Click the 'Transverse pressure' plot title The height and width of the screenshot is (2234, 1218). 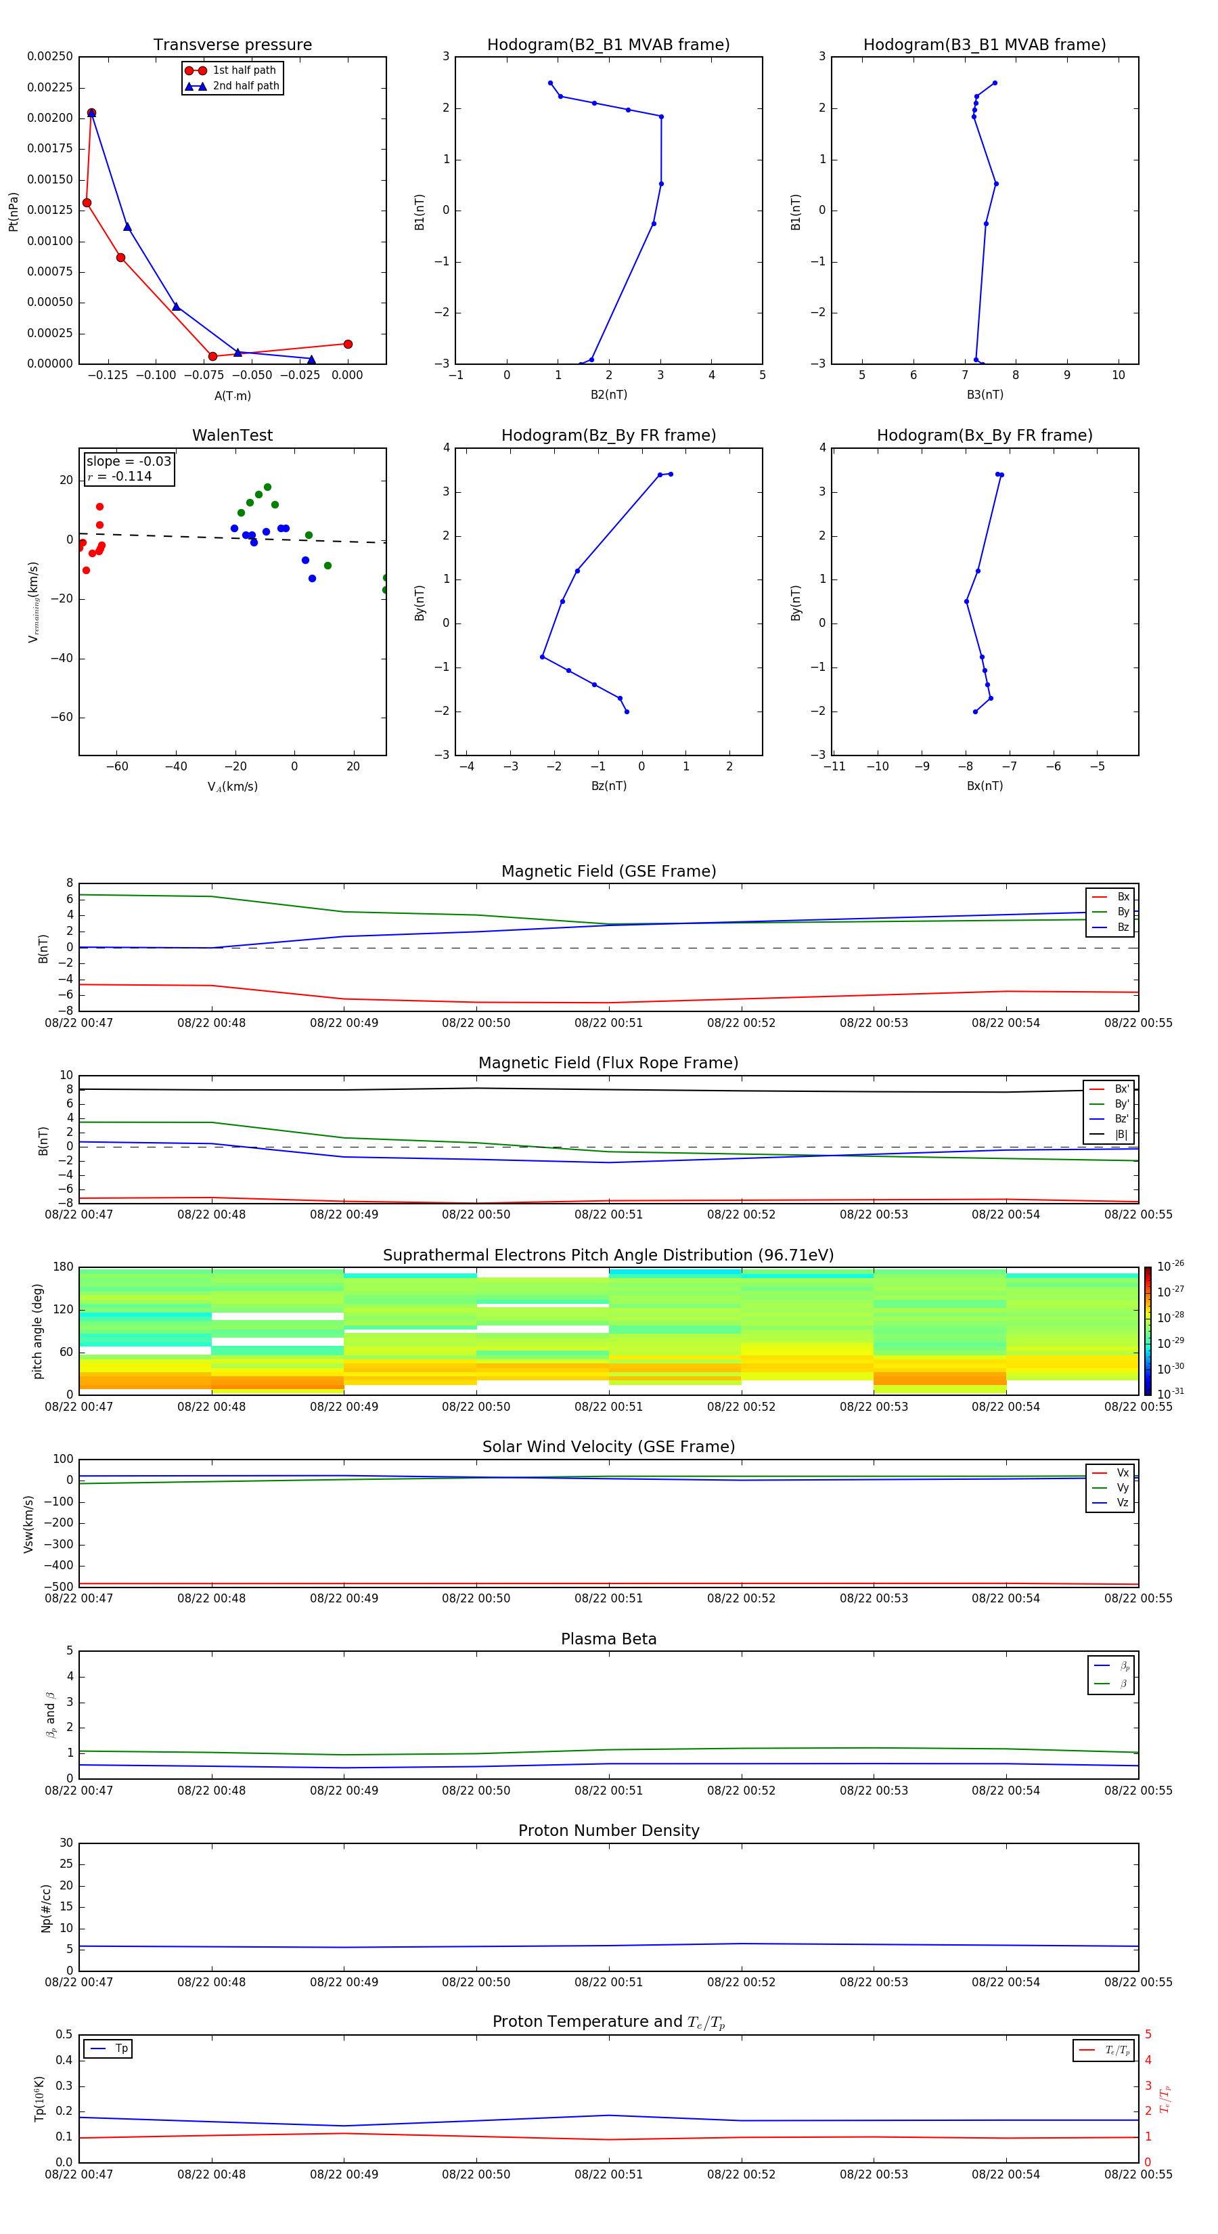click(x=232, y=45)
